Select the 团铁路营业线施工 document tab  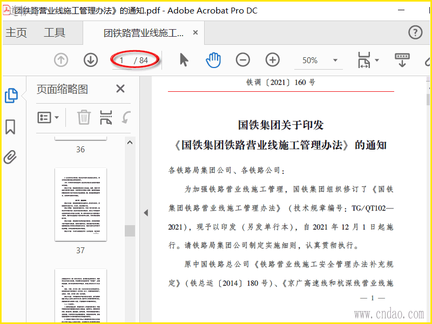coord(143,33)
